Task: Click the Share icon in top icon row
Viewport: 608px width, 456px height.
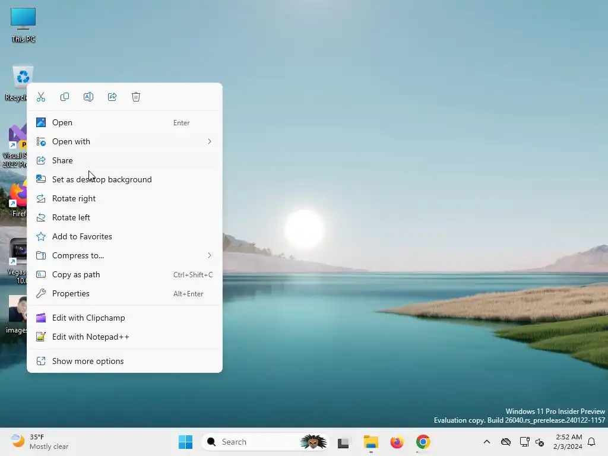Action: coord(112,97)
